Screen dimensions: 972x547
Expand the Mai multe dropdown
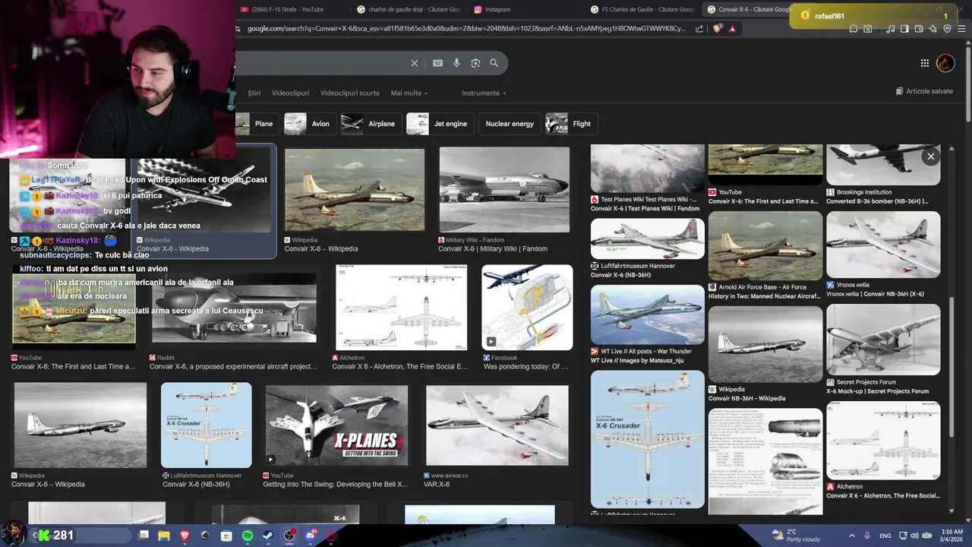tap(409, 93)
